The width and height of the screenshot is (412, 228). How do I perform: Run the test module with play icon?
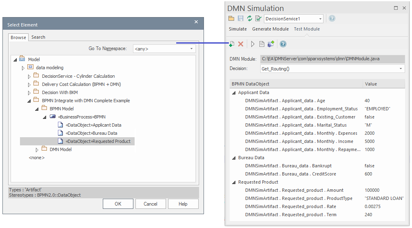253,44
